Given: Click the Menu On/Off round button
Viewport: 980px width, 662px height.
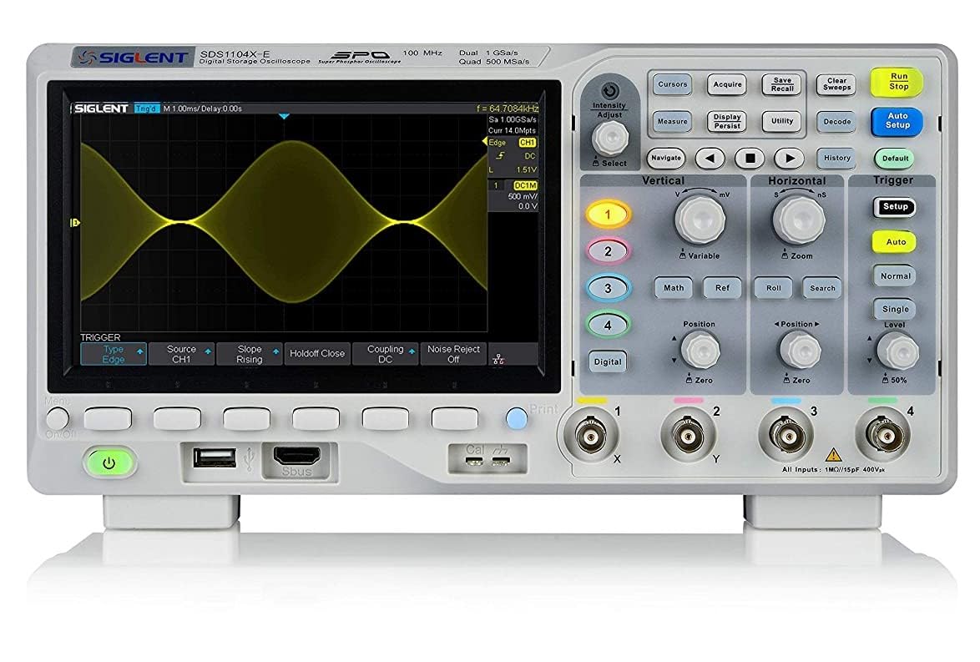Looking at the screenshot, I should click(x=57, y=418).
